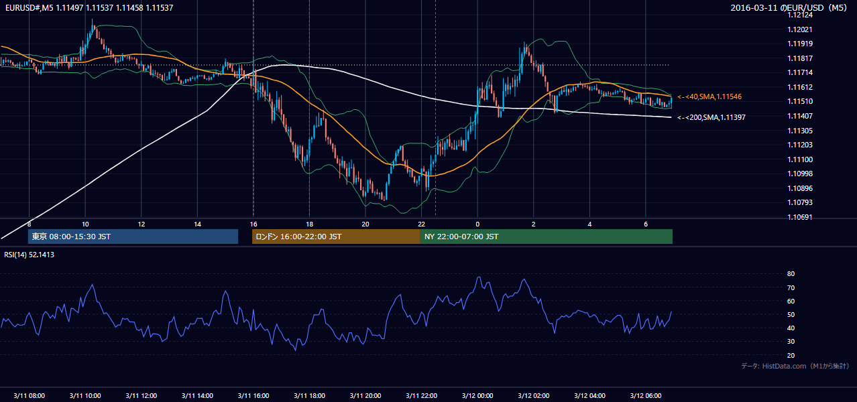The image size is (857, 402).
Task: Click price level 1.10793 on axis
Action: 799,202
